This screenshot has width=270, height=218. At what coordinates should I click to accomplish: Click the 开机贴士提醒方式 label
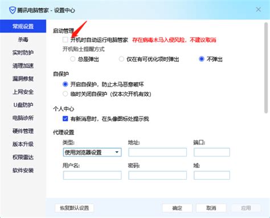pos(84,49)
